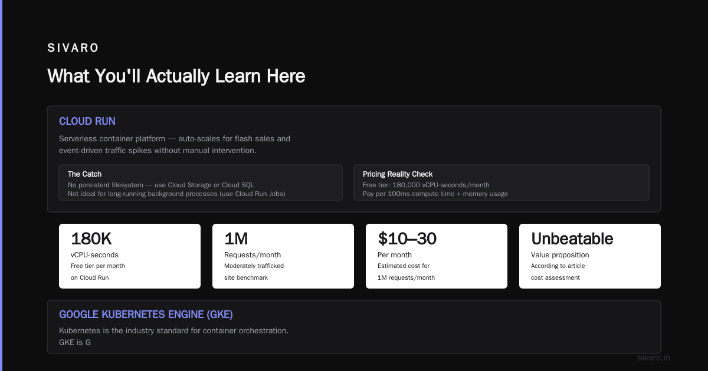Click the text "Serverless container platform — auto-scales for flash sales and"
This screenshot has width=708, height=371.
175,139
